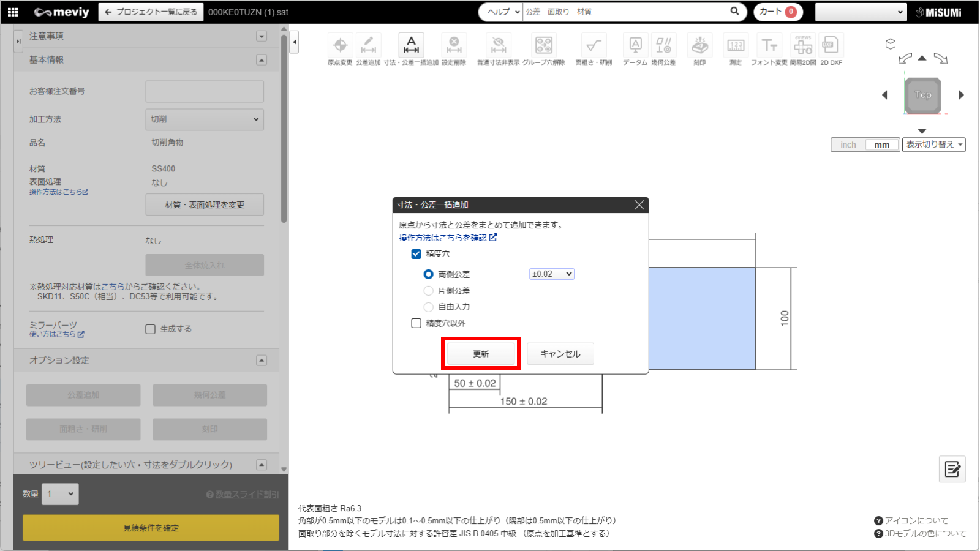Image resolution: width=980 pixels, height=551 pixels.
Task: Click the 原点変更 origin change icon
Action: click(340, 46)
